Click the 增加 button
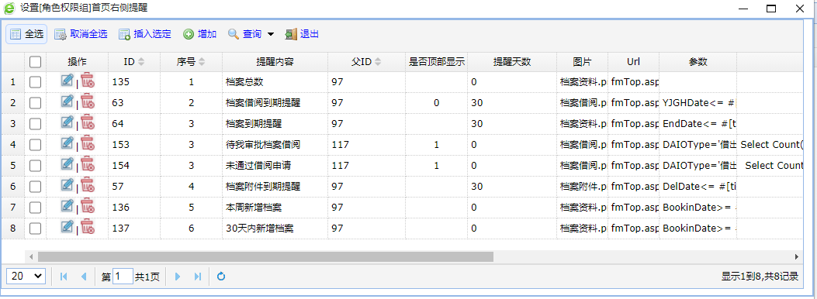Screen dimensions: 817x299 (200, 34)
